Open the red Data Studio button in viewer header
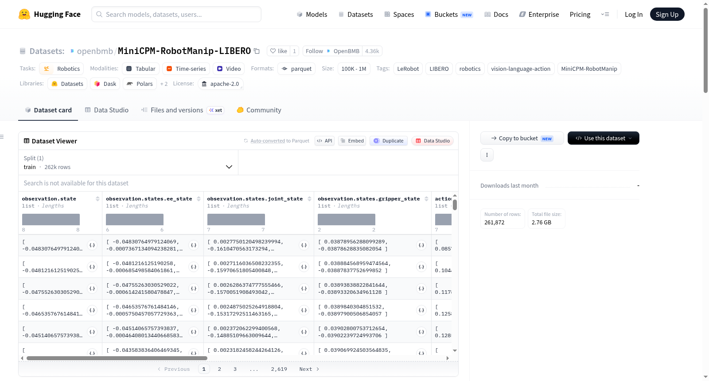Screen dimensions: 709x381 pos(432,141)
